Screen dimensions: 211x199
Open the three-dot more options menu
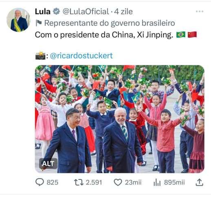(x=200, y=11)
